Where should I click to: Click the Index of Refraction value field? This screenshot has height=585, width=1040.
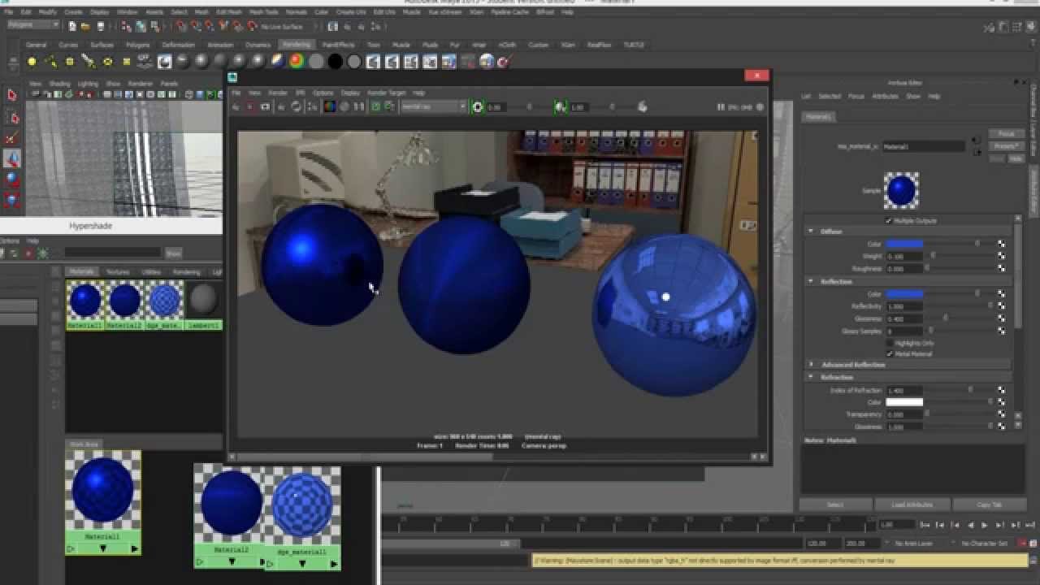point(903,390)
